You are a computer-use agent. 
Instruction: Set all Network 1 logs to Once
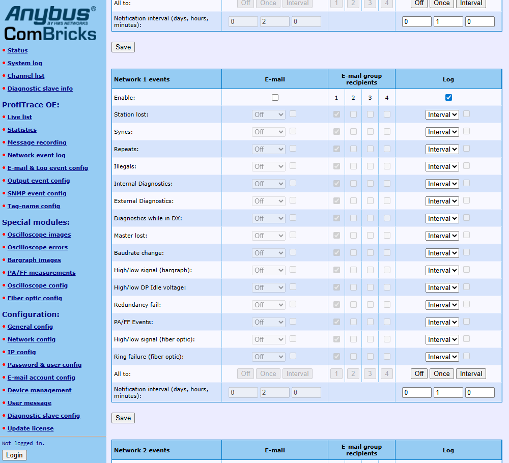441,373
